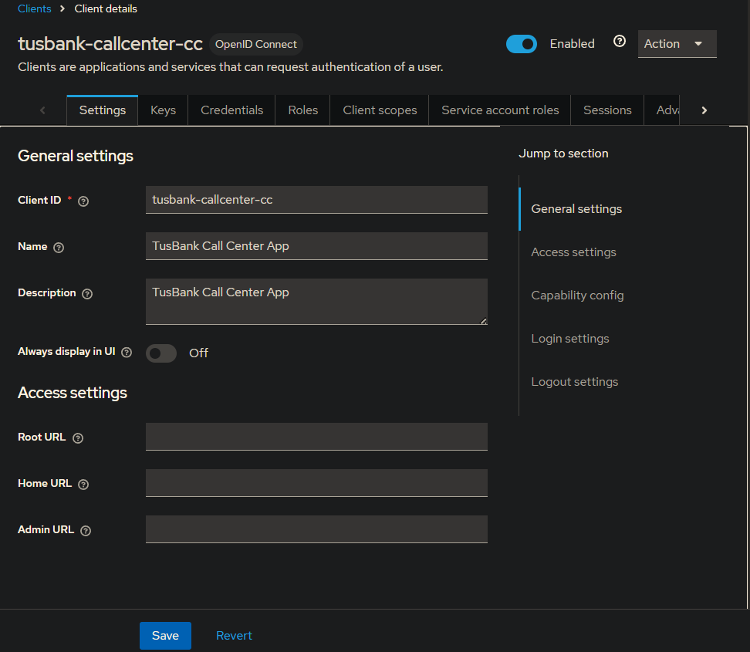Click the Revert link
Viewport: 750px width, 652px height.
(x=234, y=635)
